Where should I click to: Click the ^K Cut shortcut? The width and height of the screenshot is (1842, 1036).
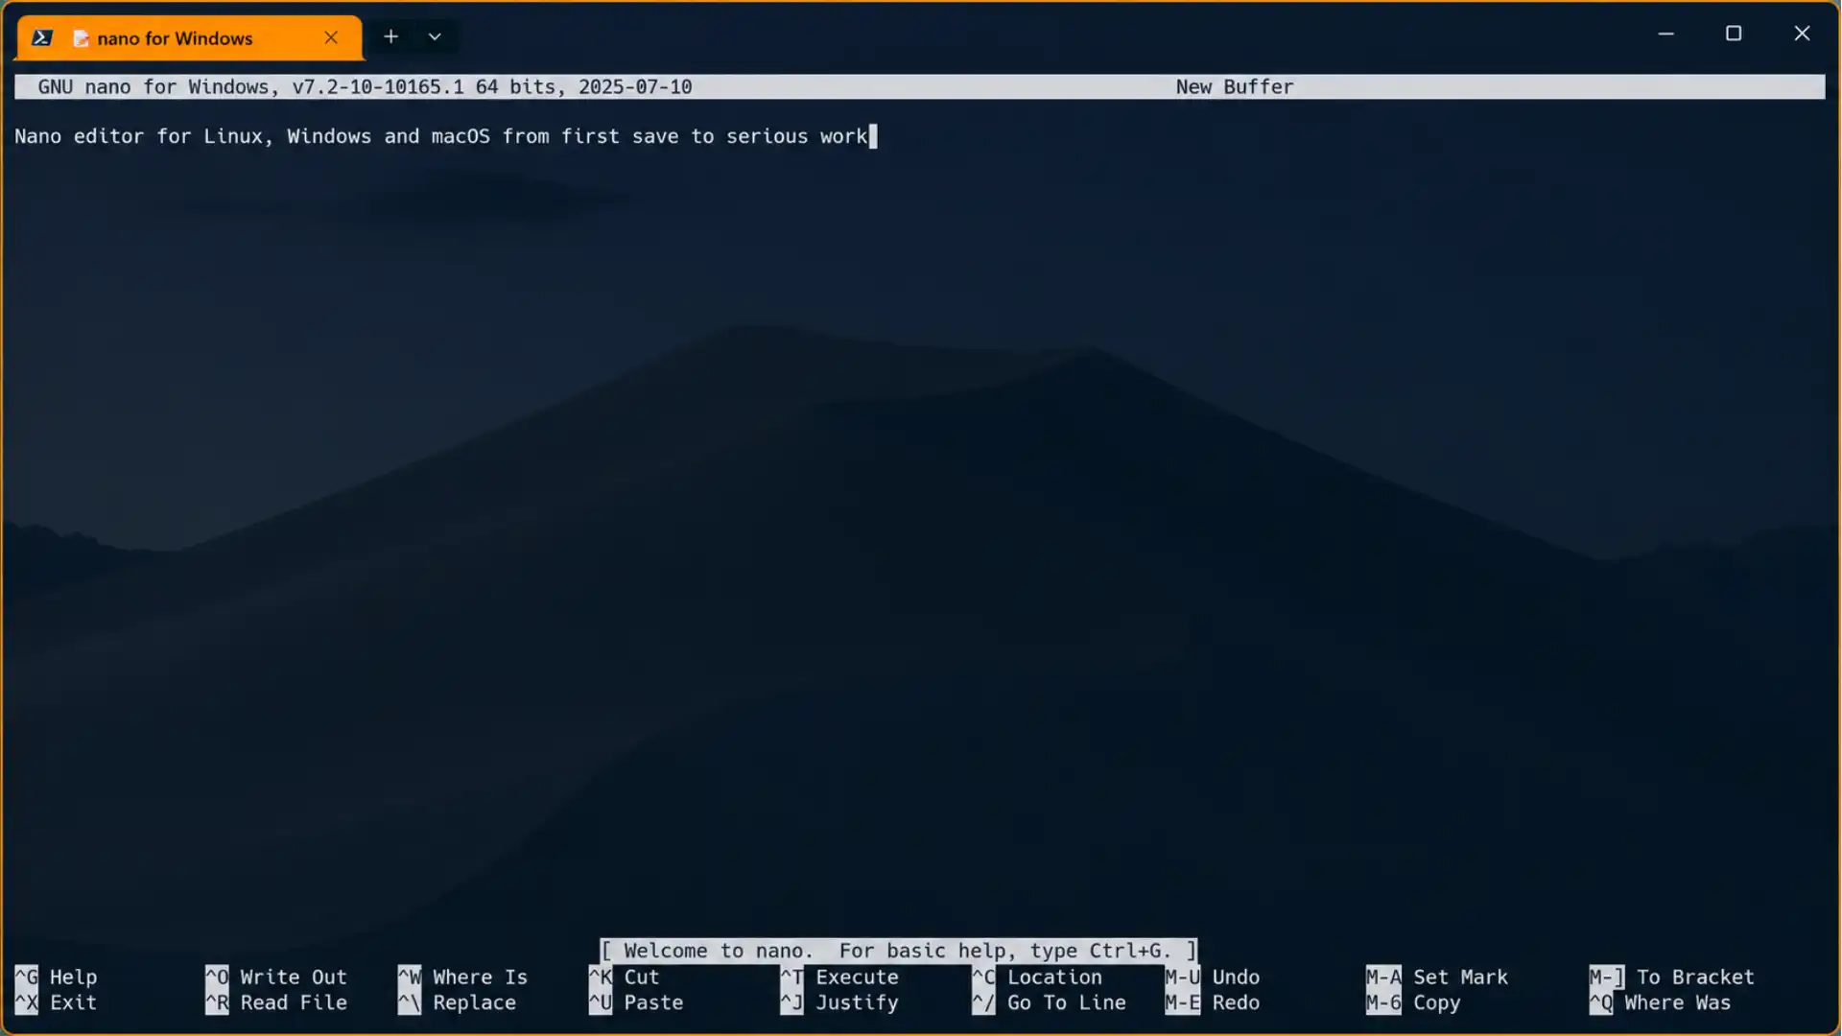click(625, 977)
